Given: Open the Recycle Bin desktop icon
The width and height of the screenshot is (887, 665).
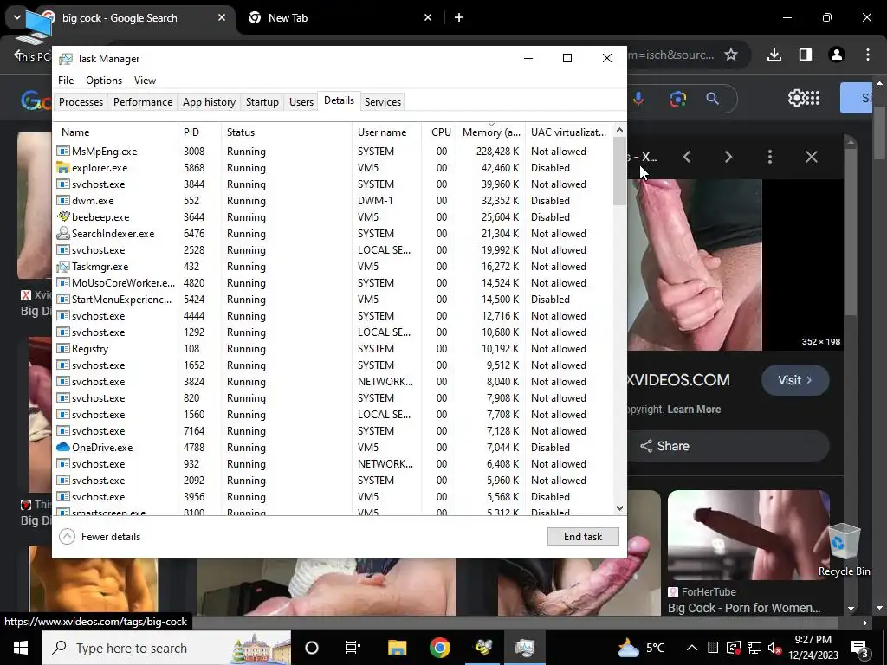Looking at the screenshot, I should 844,550.
